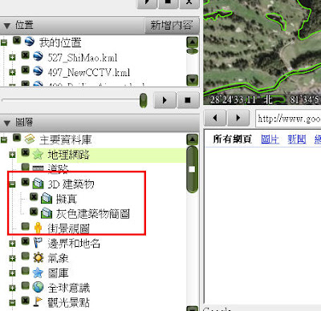Image resolution: width=321 pixels, height=311 pixels.
Task: Expand the 527_ShiMao.kml tree node
Action: pos(12,57)
